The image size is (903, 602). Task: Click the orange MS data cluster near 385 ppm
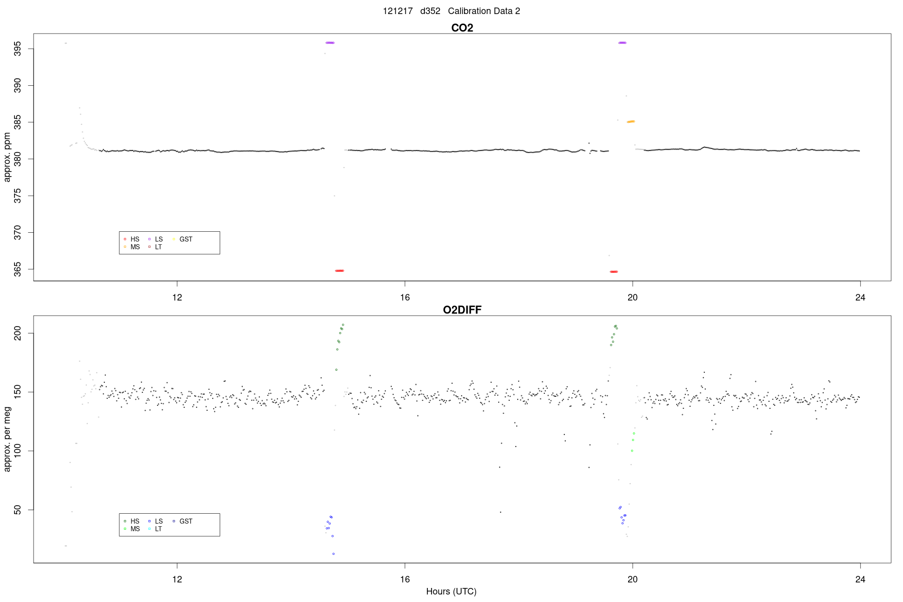pos(631,121)
